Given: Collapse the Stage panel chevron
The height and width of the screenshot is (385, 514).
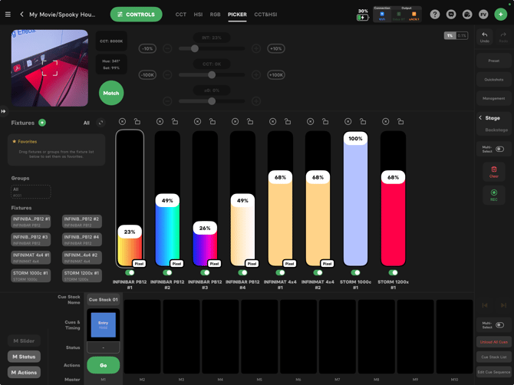Looking at the screenshot, I should [480, 117].
